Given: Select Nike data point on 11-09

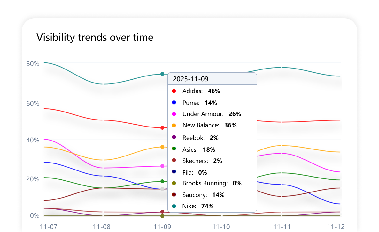Looking at the screenshot, I should point(162,74).
